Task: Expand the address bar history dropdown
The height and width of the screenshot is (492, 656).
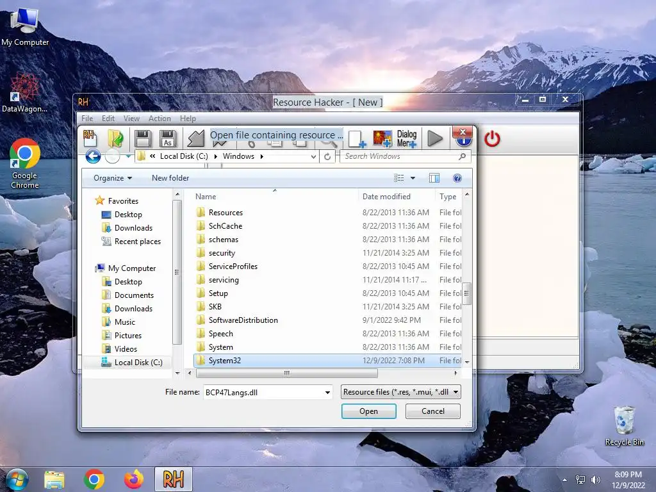Action: pos(313,156)
